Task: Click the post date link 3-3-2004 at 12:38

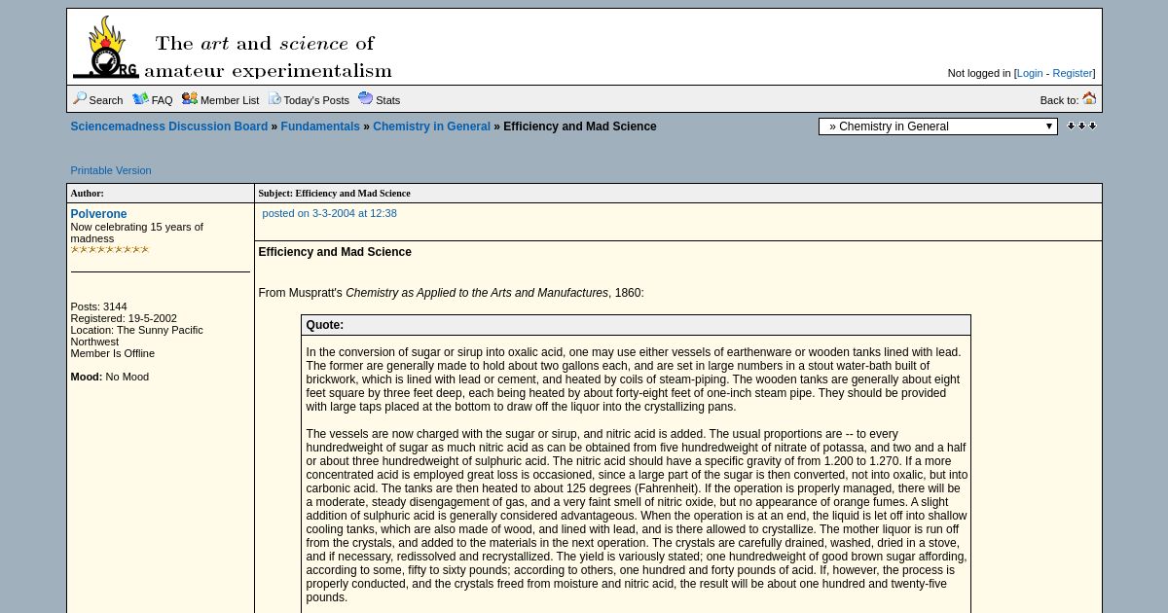Action: point(329,213)
